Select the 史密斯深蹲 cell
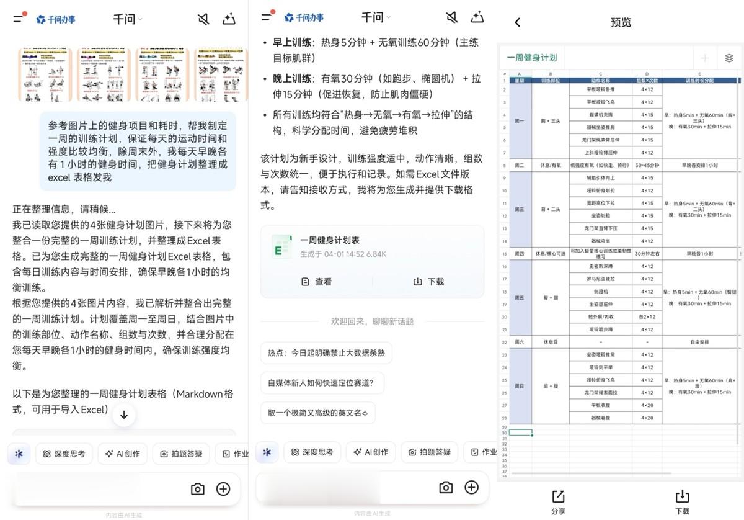744x520 pixels. point(600,266)
